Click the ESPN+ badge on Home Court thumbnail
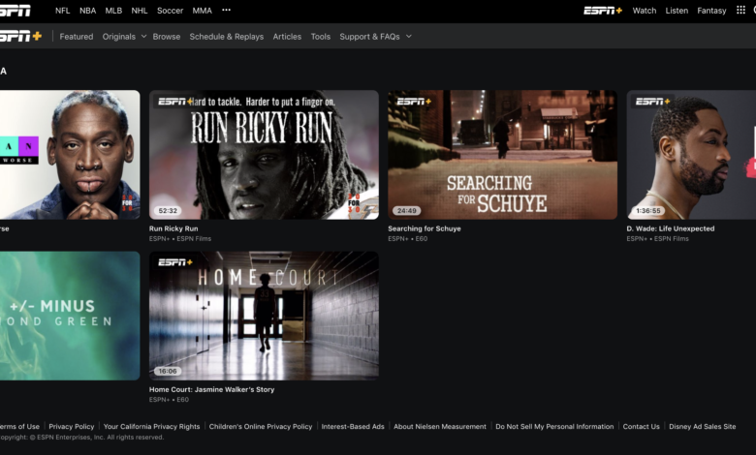 pyautogui.click(x=175, y=262)
